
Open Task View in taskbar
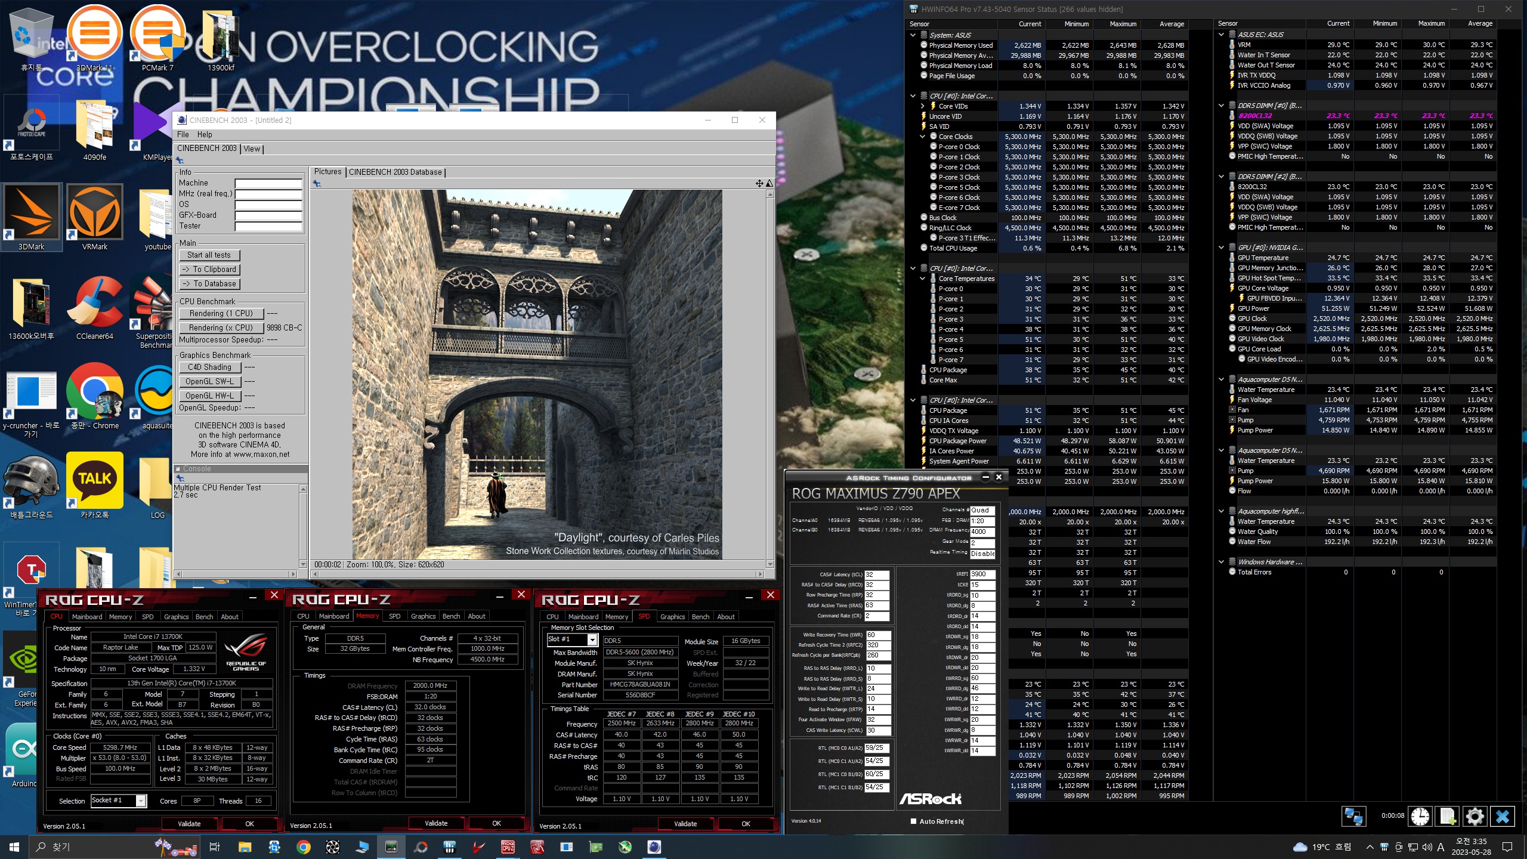pos(215,847)
